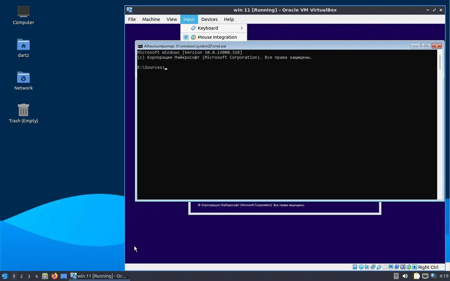The height and width of the screenshot is (281, 450).
Task: Open the Lubuntu application menu bird icon
Action: pos(5,276)
